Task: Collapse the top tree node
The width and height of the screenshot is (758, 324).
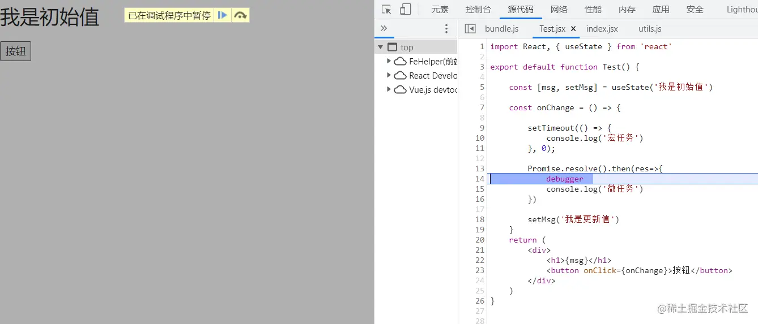Action: 381,47
